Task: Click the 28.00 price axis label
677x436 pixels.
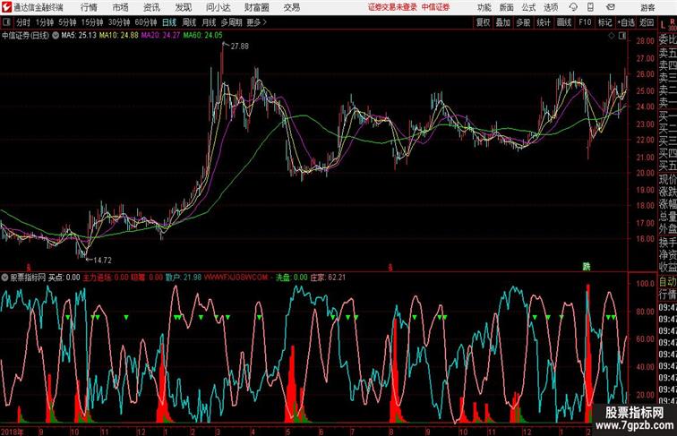Action: 645,41
